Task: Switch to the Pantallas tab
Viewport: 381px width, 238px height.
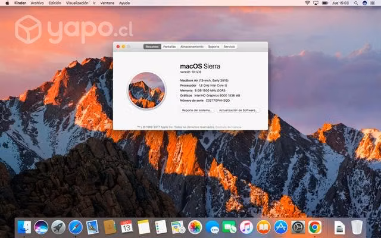Action: 169,46
